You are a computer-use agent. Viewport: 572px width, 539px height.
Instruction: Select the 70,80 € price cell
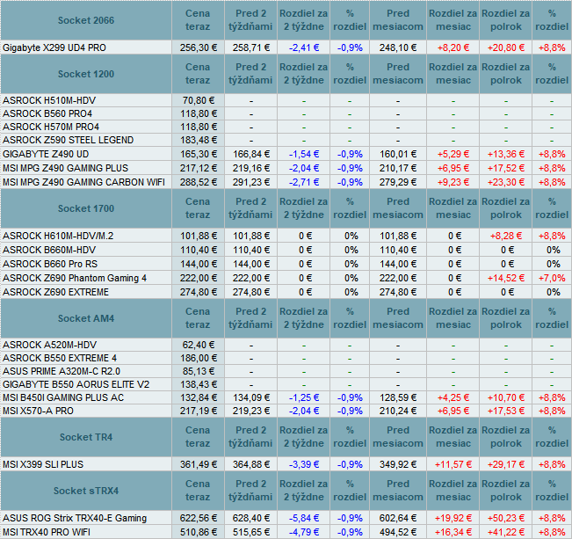tap(198, 101)
